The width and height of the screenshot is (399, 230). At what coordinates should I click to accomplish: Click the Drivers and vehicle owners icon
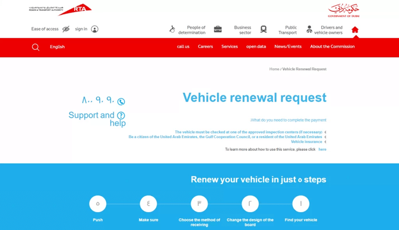[309, 29]
